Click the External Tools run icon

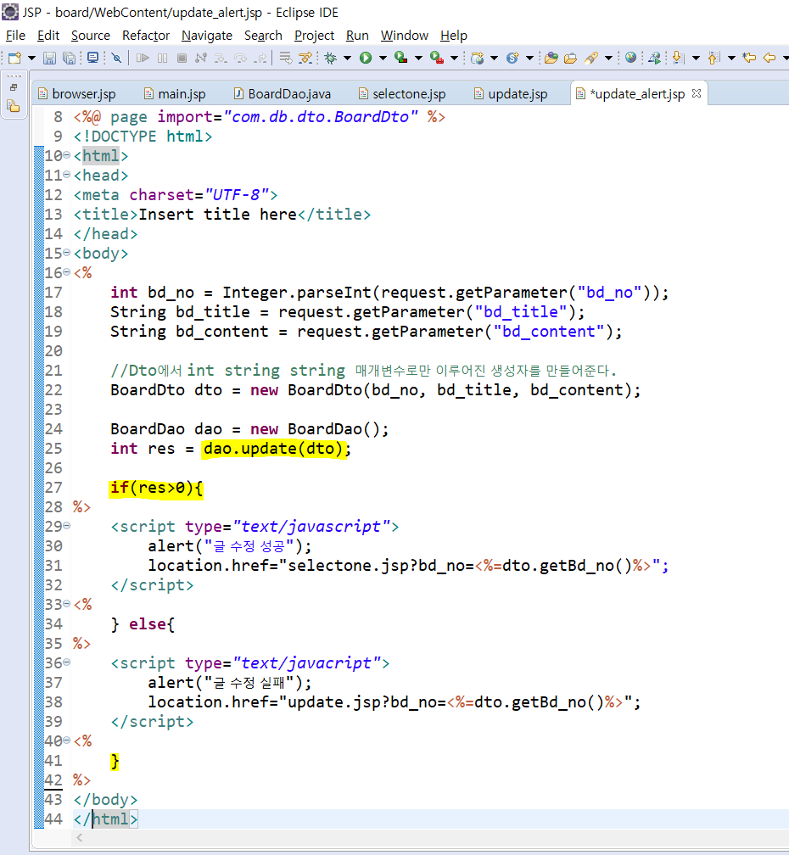pos(437,58)
